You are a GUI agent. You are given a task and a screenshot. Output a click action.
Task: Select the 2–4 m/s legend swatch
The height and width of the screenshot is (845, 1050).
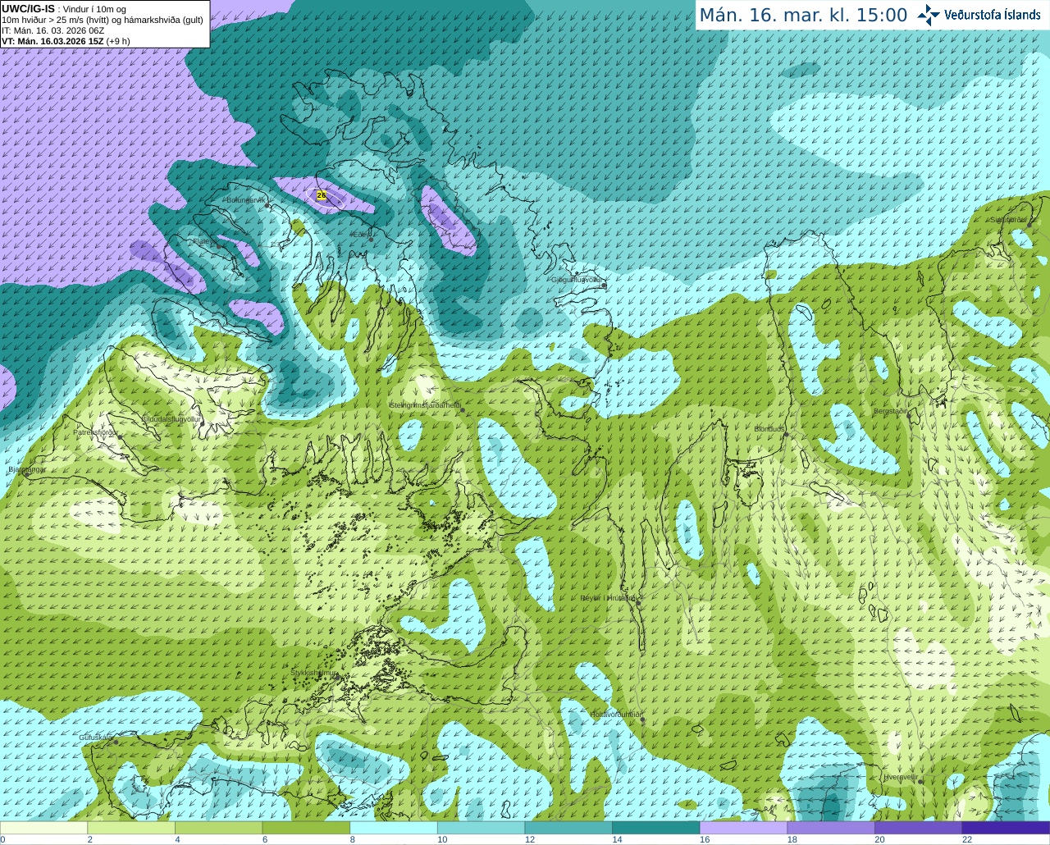click(x=131, y=828)
